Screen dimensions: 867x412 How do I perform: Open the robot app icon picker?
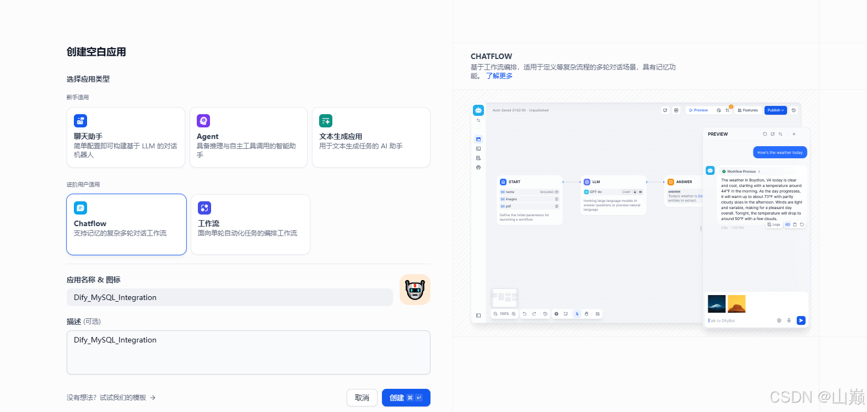coord(415,290)
